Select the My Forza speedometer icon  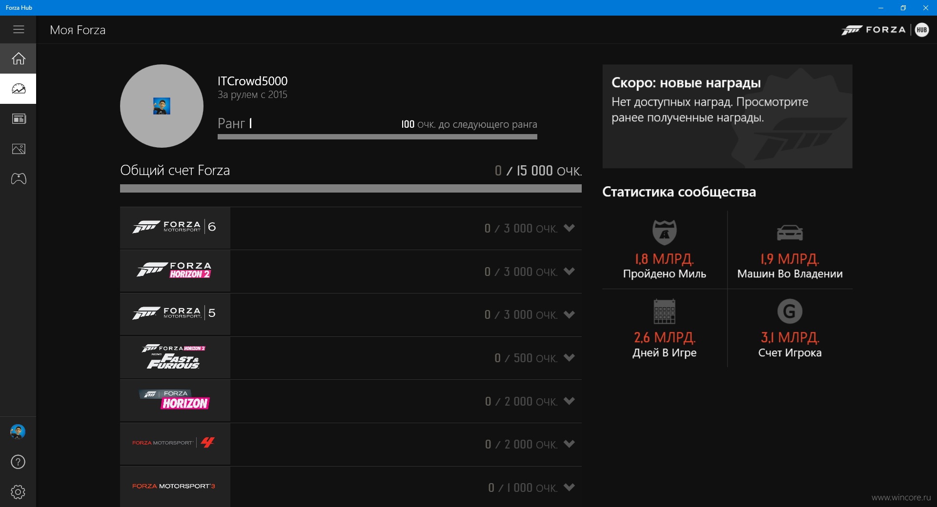pyautogui.click(x=18, y=89)
